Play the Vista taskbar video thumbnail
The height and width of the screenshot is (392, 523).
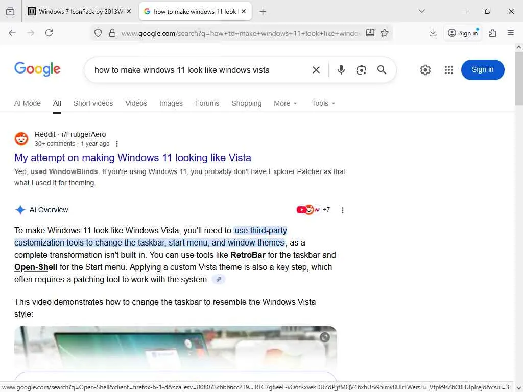tap(176, 347)
